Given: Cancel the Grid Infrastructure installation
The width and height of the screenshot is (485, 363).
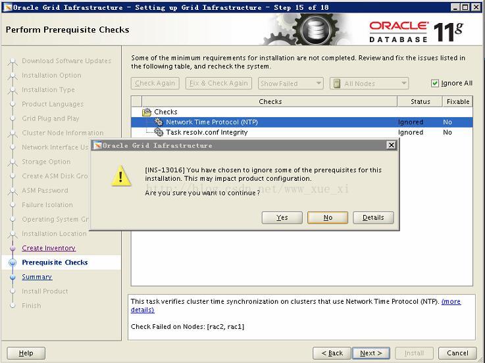Looking at the screenshot, I should 457,353.
